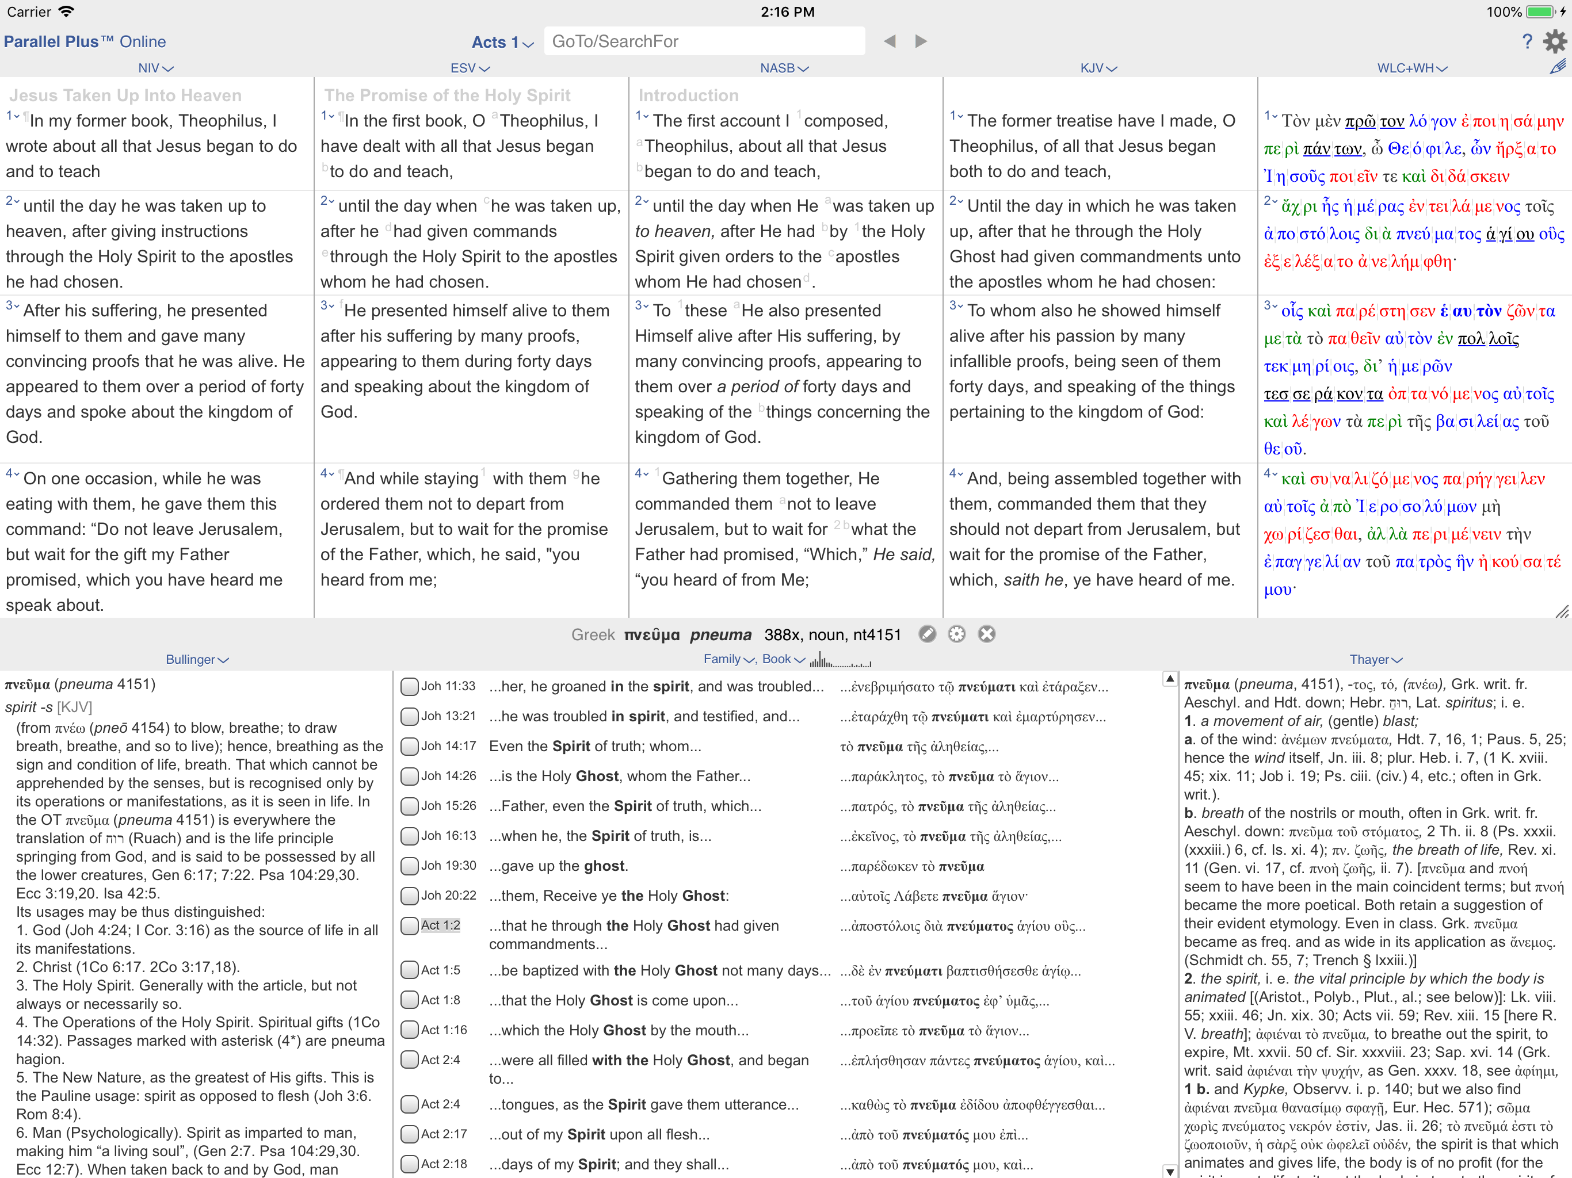Open settings via the top gear icon

pos(1555,41)
